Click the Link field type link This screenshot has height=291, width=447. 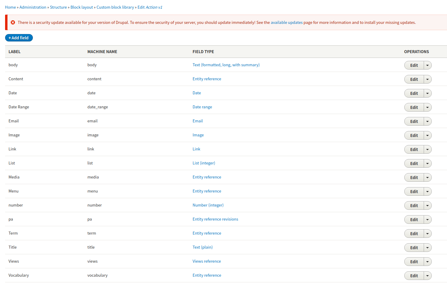click(196, 149)
